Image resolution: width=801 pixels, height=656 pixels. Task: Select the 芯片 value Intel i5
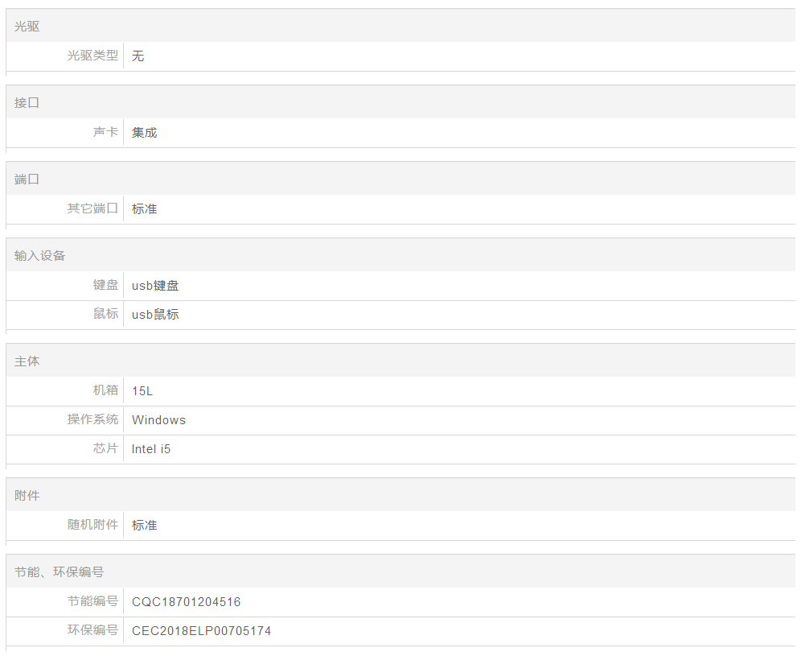pos(151,449)
